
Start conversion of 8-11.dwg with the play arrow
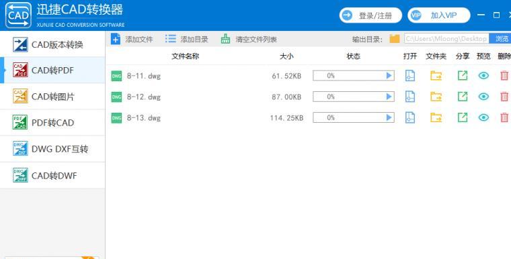pyautogui.click(x=389, y=76)
